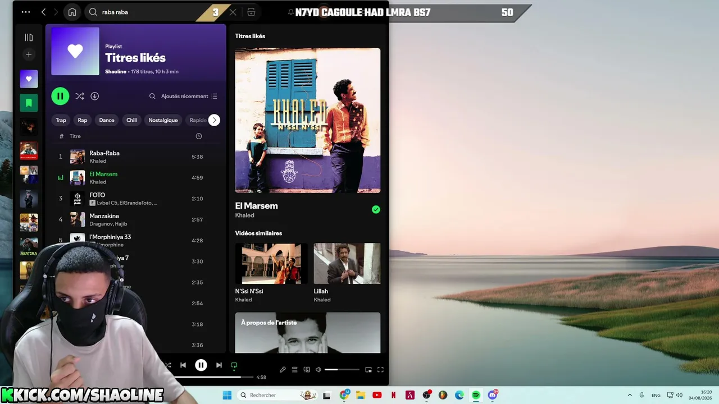Open the play queue
Viewport: 719px width, 404px height.
pos(294,370)
